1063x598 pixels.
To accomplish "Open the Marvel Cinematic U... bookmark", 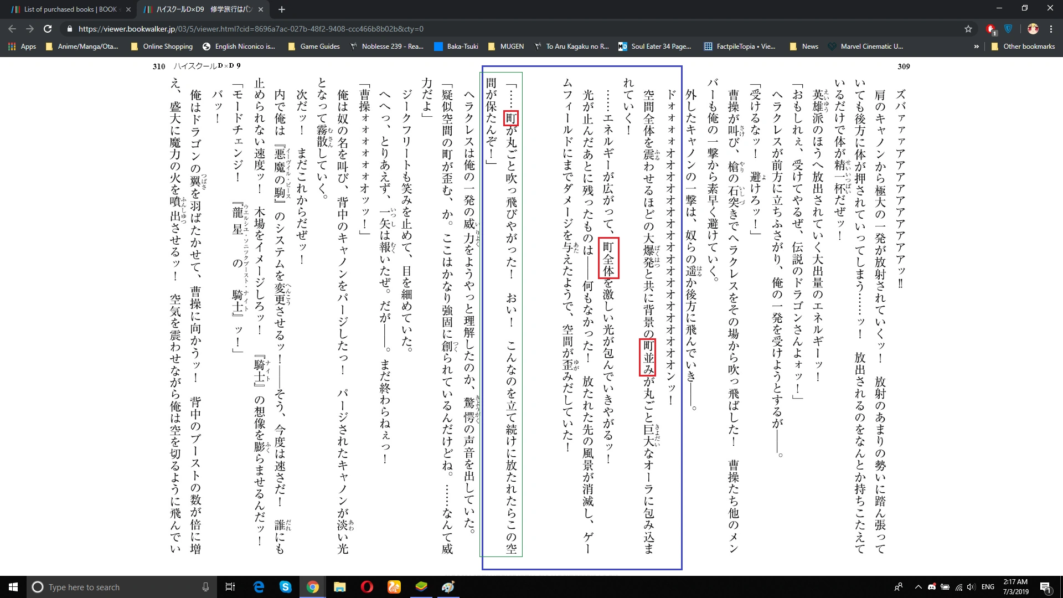I will click(866, 47).
